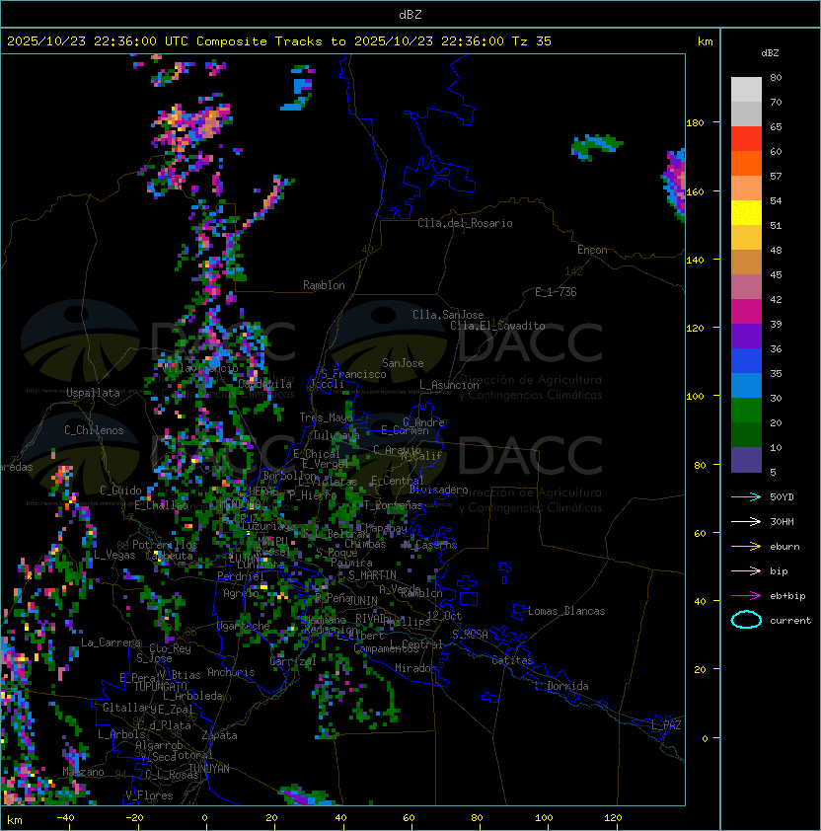This screenshot has width=821, height=831.
Task: Select the slate swatch between 10 and 5 dBZ
Action: [x=746, y=460]
